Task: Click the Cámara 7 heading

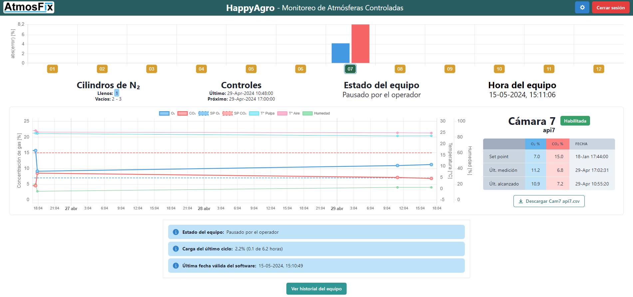Action: [532, 121]
